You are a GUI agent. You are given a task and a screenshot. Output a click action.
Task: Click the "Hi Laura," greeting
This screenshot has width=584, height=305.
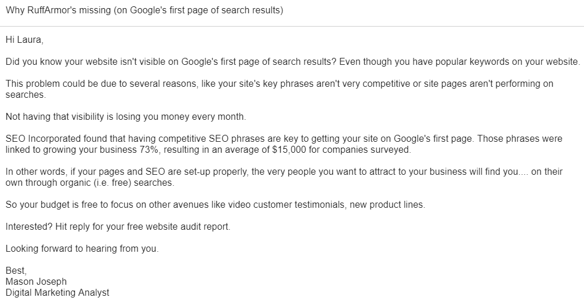(x=24, y=40)
